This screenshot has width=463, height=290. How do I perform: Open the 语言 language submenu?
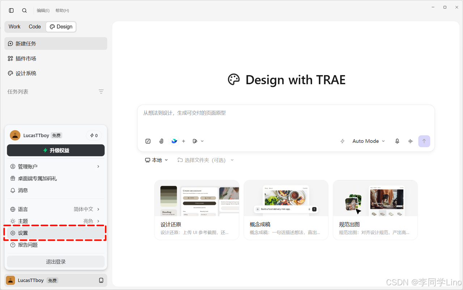pyautogui.click(x=56, y=209)
